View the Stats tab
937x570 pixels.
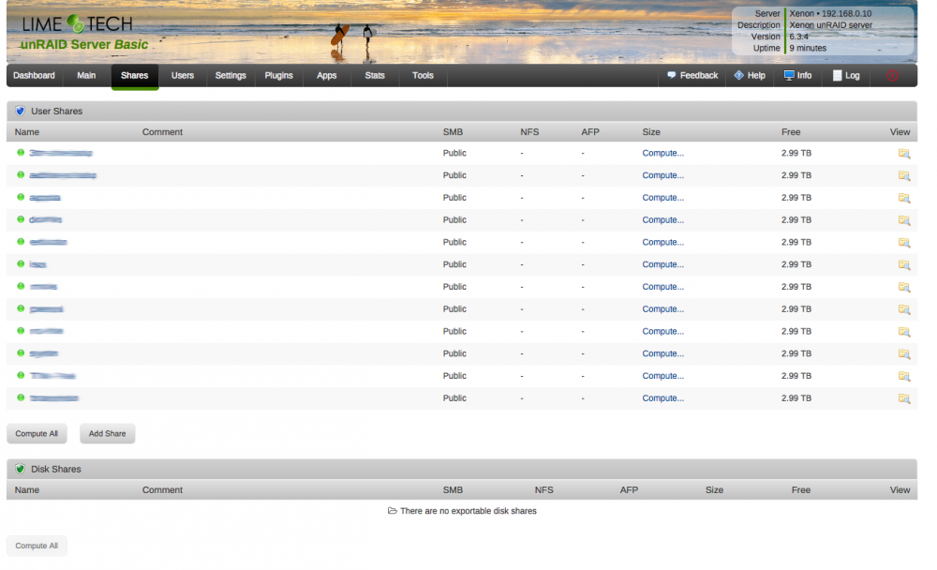point(375,75)
